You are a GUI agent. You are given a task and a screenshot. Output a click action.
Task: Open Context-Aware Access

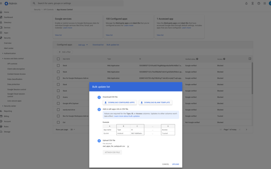(16, 74)
